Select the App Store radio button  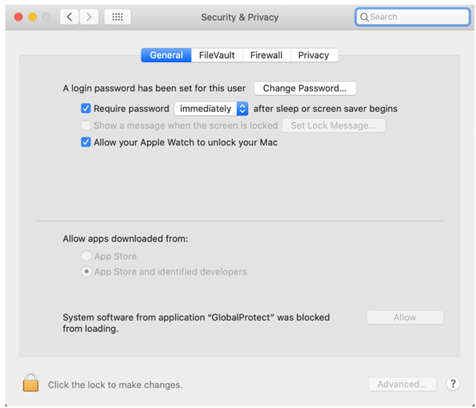(86, 256)
